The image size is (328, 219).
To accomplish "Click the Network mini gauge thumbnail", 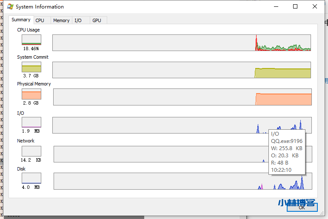I will [31, 151].
